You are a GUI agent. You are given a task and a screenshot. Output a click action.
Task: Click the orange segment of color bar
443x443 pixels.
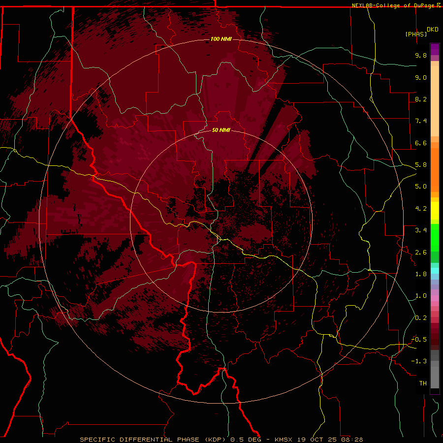pos(435,170)
